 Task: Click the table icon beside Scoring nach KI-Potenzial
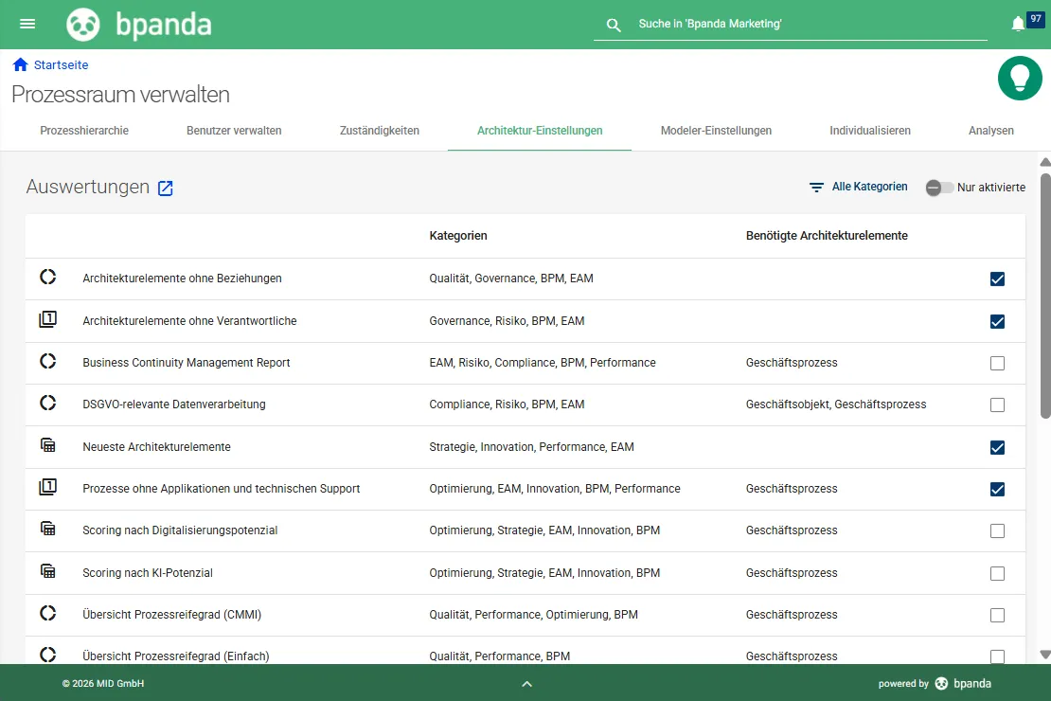[x=48, y=573]
